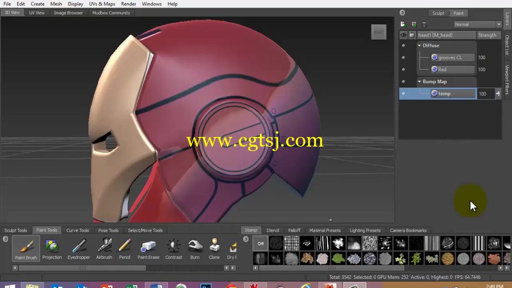
Task: Click temp layer strength slider handle
Action: tap(498, 93)
